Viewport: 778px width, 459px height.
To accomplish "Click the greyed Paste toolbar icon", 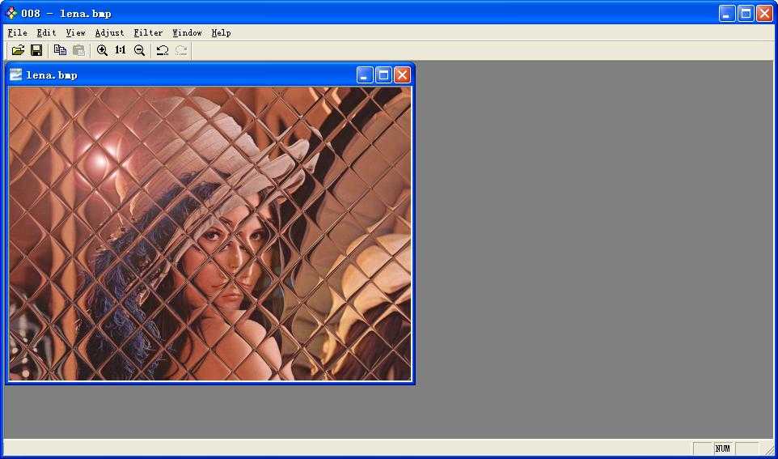I will pyautogui.click(x=78, y=50).
